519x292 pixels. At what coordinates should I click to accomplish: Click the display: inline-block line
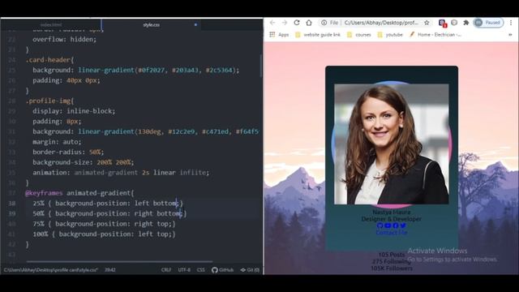74,111
